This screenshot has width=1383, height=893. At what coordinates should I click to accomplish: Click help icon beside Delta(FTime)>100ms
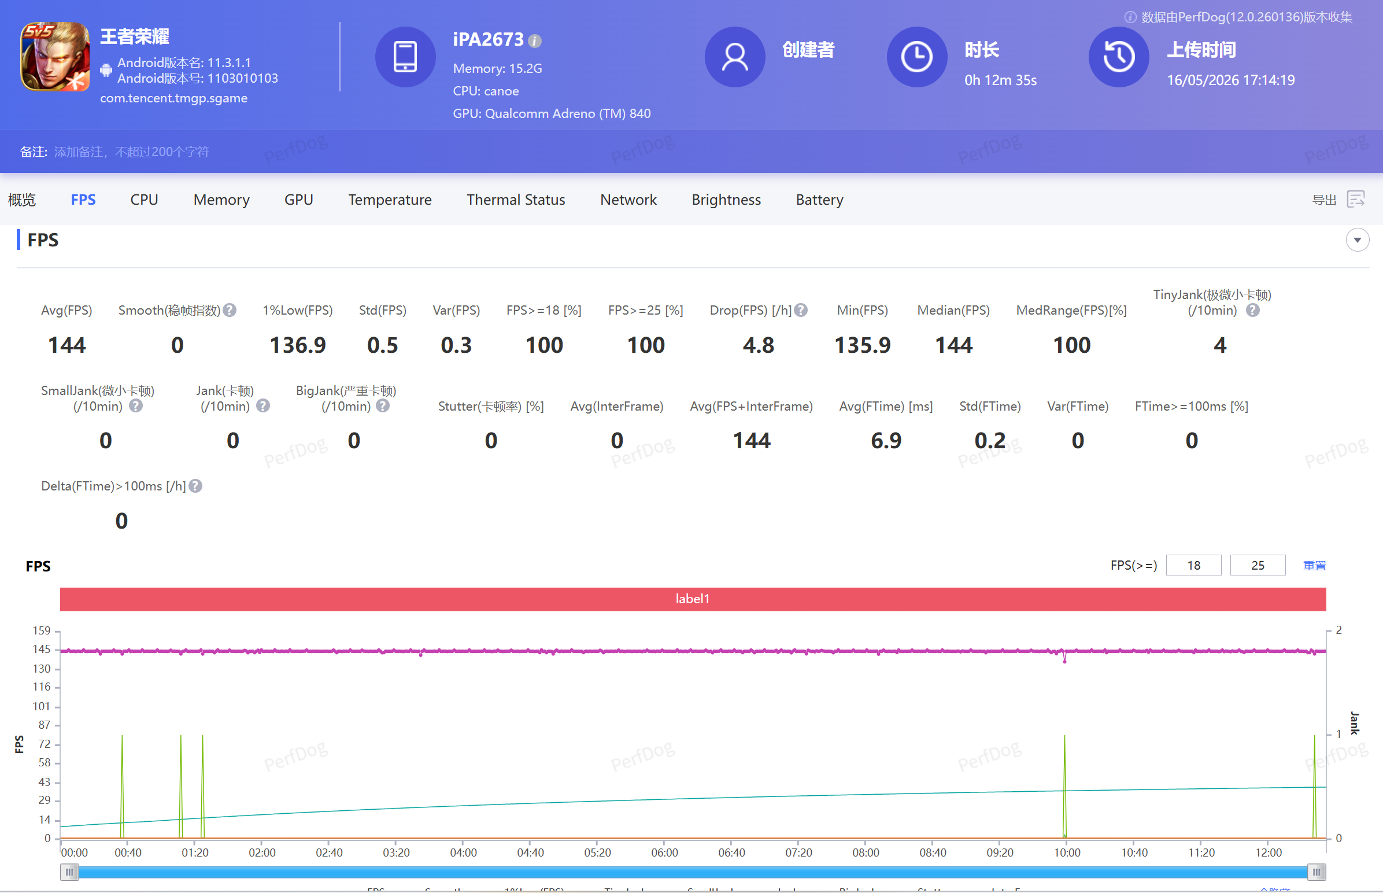196,486
